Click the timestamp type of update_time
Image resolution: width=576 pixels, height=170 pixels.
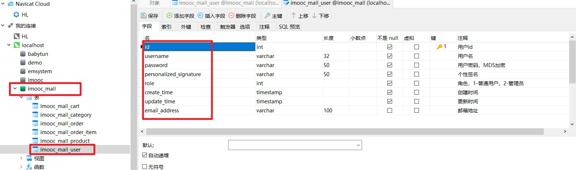(x=269, y=101)
